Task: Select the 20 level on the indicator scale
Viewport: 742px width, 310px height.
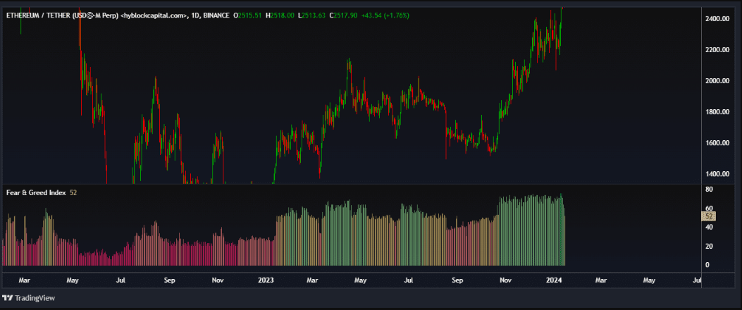Action: click(x=709, y=246)
